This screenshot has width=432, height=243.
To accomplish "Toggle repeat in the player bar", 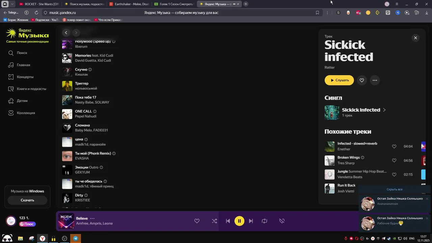I will coord(264,221).
